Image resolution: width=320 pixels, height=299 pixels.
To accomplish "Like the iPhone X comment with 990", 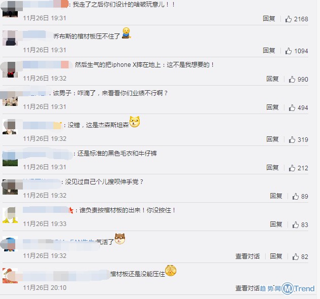I will [x=292, y=79].
